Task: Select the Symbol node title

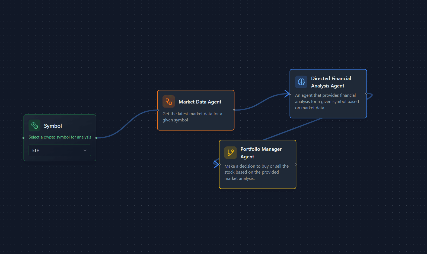Action: click(x=53, y=126)
